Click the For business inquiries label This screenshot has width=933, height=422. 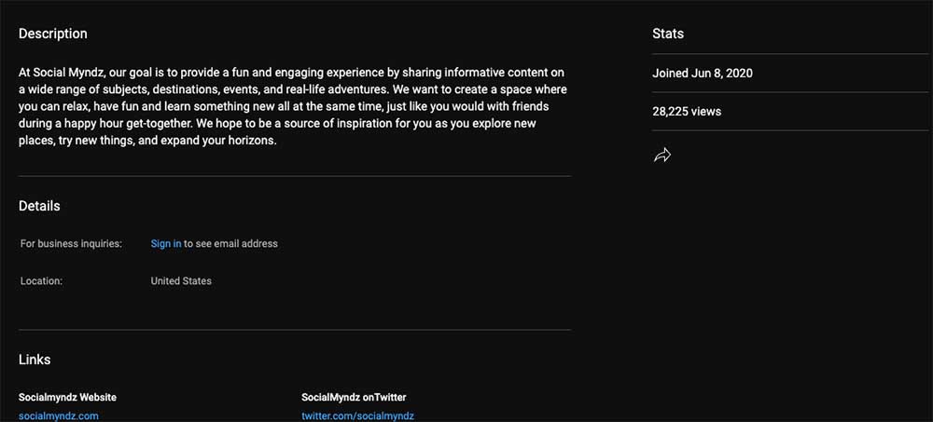(72, 244)
